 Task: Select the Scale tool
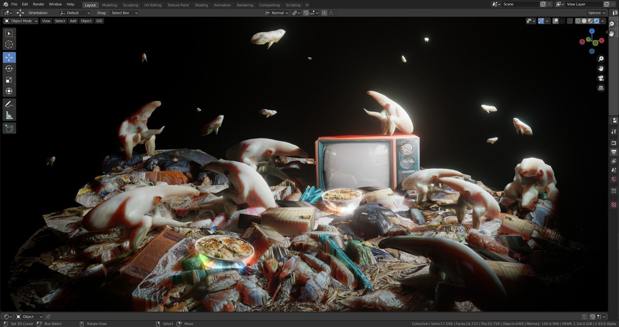coord(9,80)
